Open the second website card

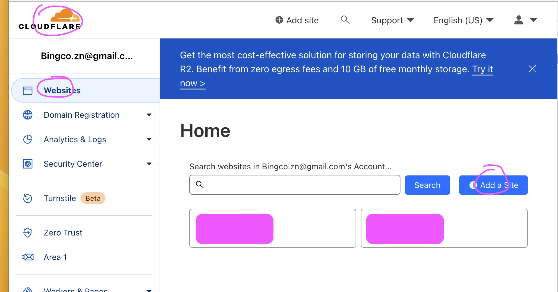click(x=444, y=228)
